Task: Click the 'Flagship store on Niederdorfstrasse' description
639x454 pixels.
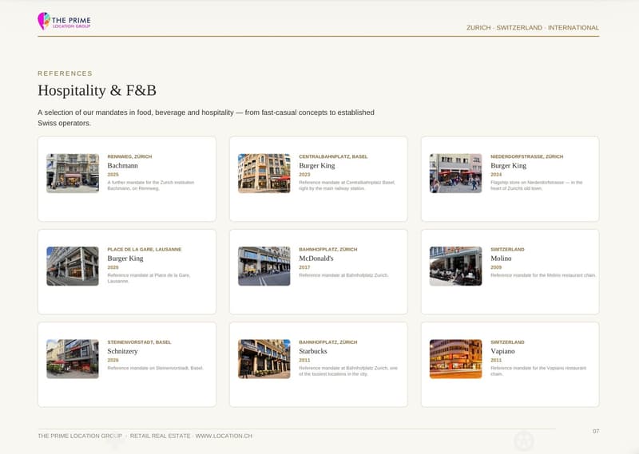Action: click(536, 185)
